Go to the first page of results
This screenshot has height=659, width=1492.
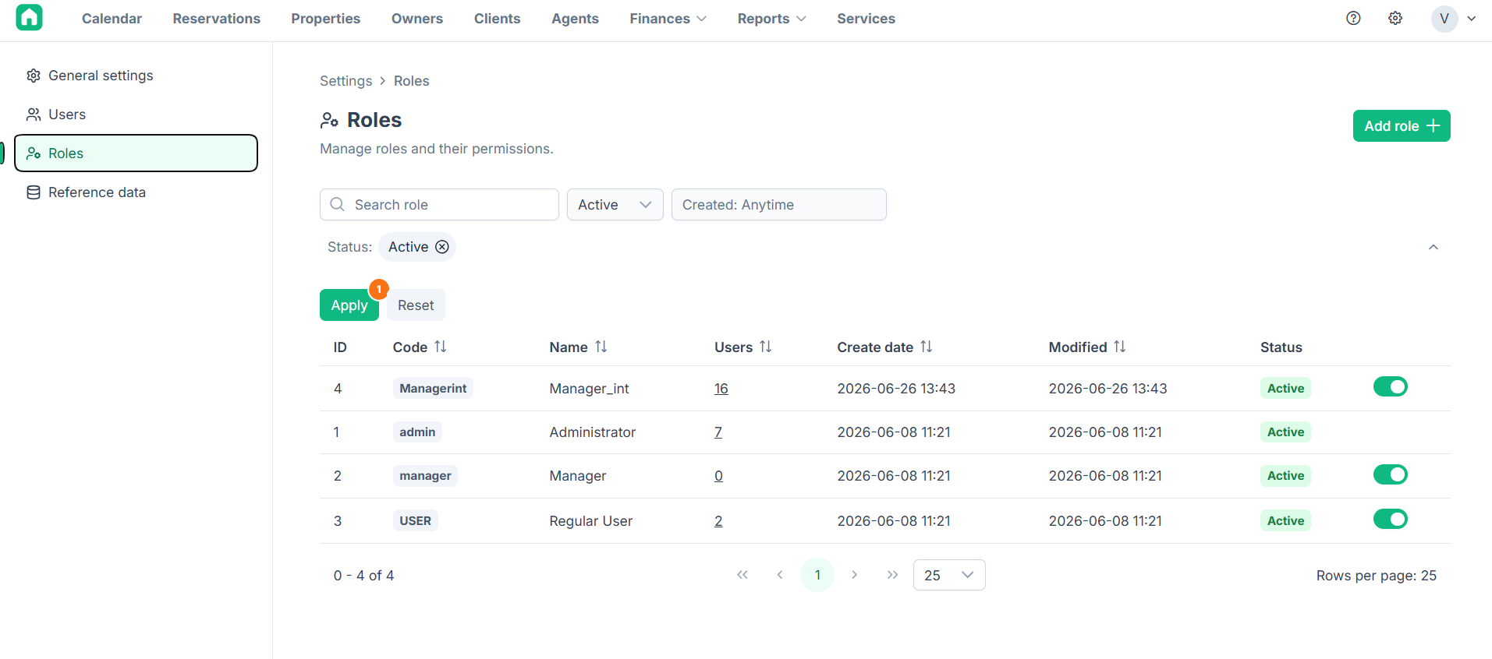742,575
